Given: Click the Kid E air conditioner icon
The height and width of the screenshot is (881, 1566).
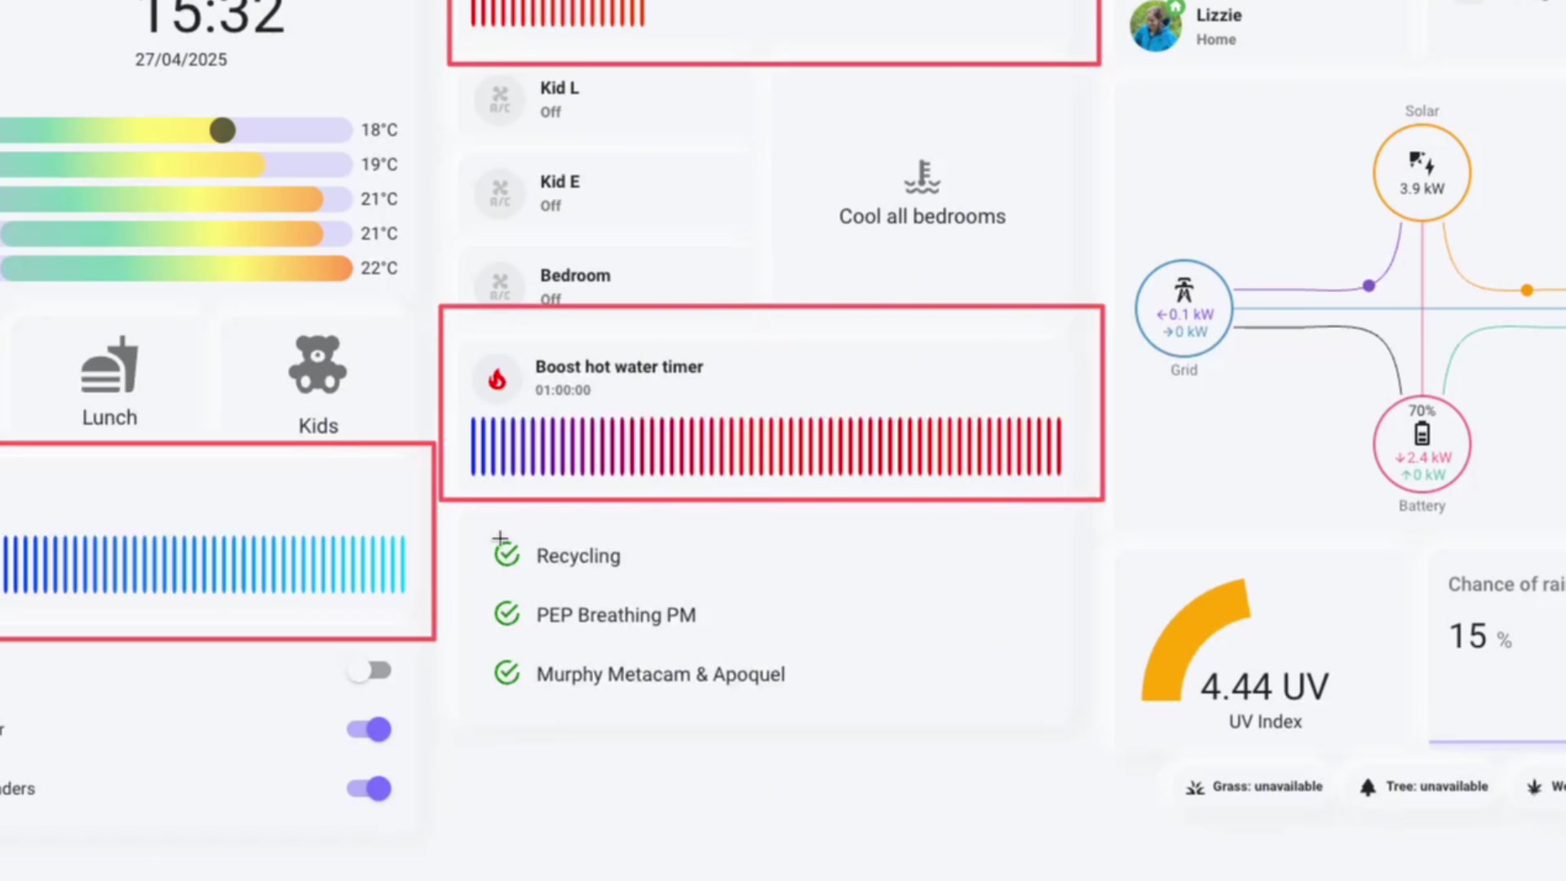Looking at the screenshot, I should click(x=500, y=193).
